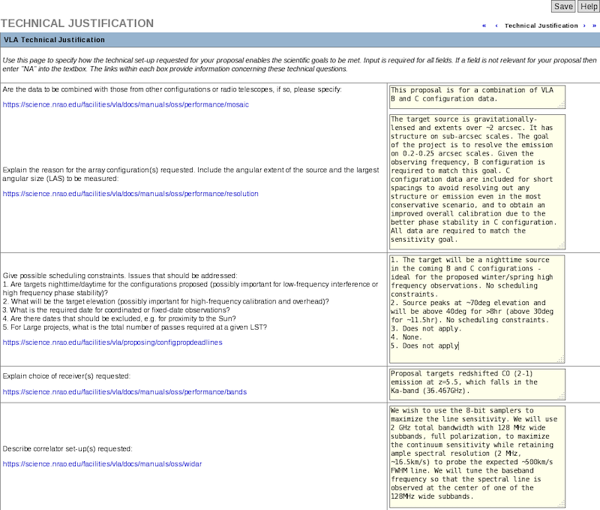Jump to the last page using the » icon
Viewport: 600px width, 510px height.
click(595, 25)
